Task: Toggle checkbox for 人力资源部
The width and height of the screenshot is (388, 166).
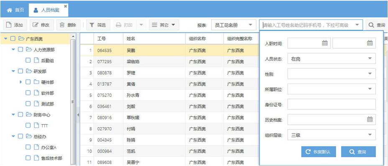Action: pyautogui.click(x=20, y=49)
